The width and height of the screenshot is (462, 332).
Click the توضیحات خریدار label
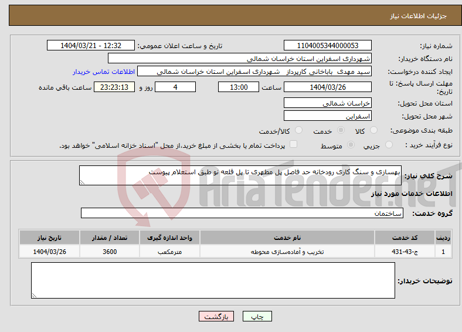point(425,281)
